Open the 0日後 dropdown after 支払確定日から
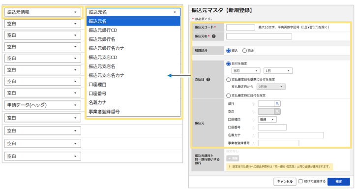This screenshot has width=355, height=193. [x=271, y=87]
